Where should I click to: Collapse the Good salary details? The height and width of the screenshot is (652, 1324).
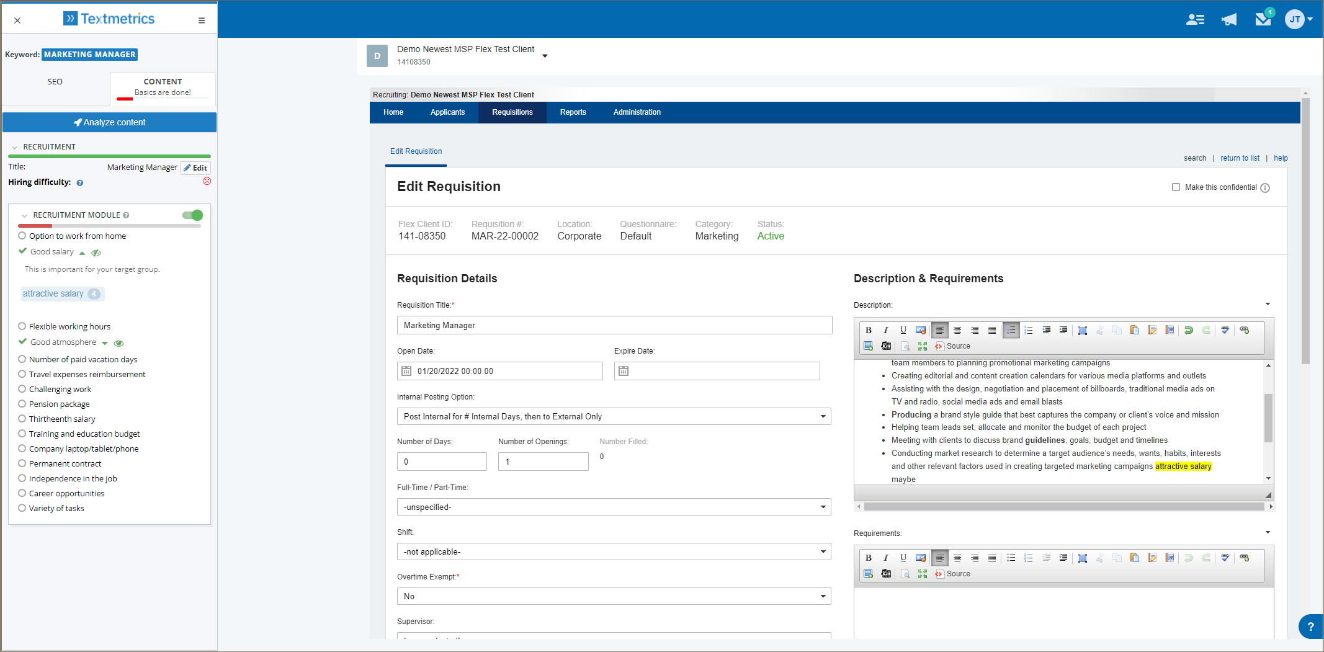pos(82,252)
